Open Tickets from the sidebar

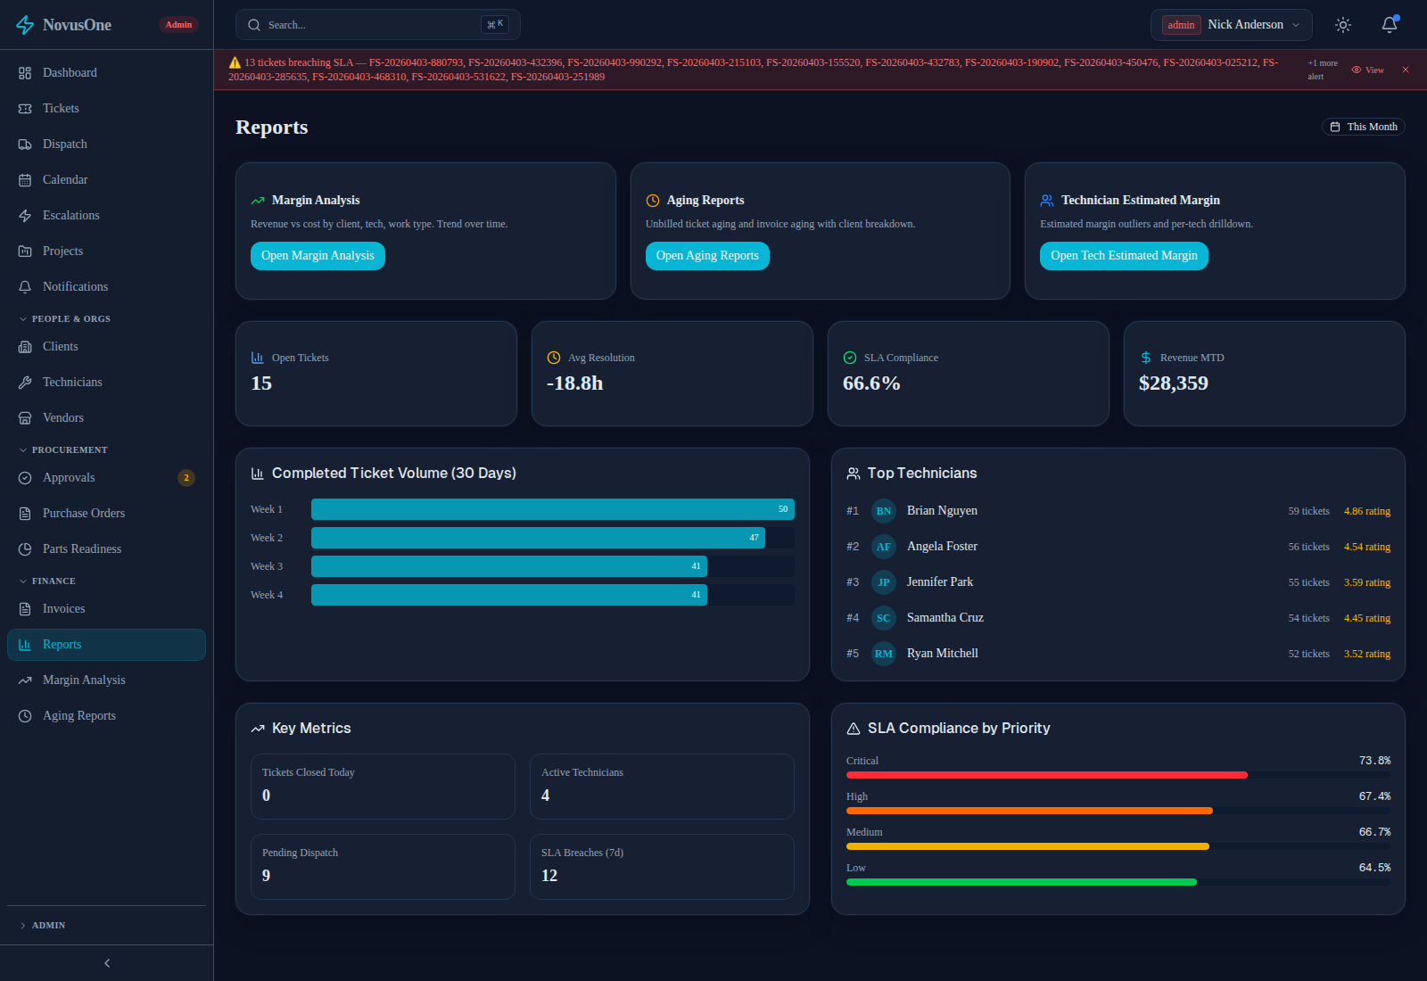click(x=106, y=109)
